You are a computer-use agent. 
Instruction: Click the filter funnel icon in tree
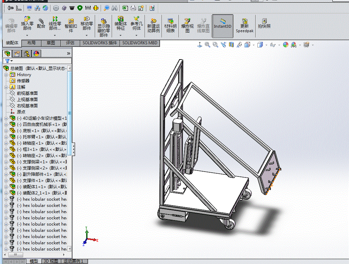point(7,61)
